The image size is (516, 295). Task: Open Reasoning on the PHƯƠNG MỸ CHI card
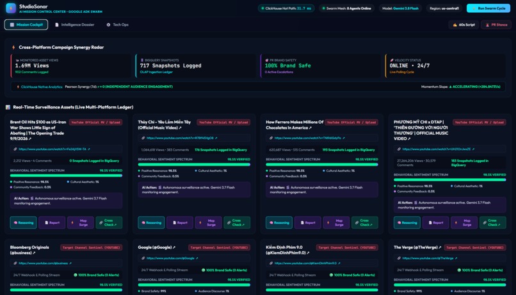click(x=407, y=223)
